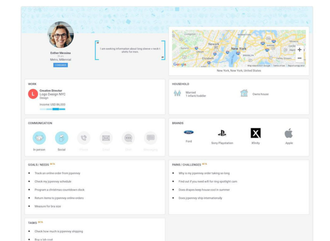The image size is (330, 241).
Task: Click the income progress bar
Action: pos(53,109)
